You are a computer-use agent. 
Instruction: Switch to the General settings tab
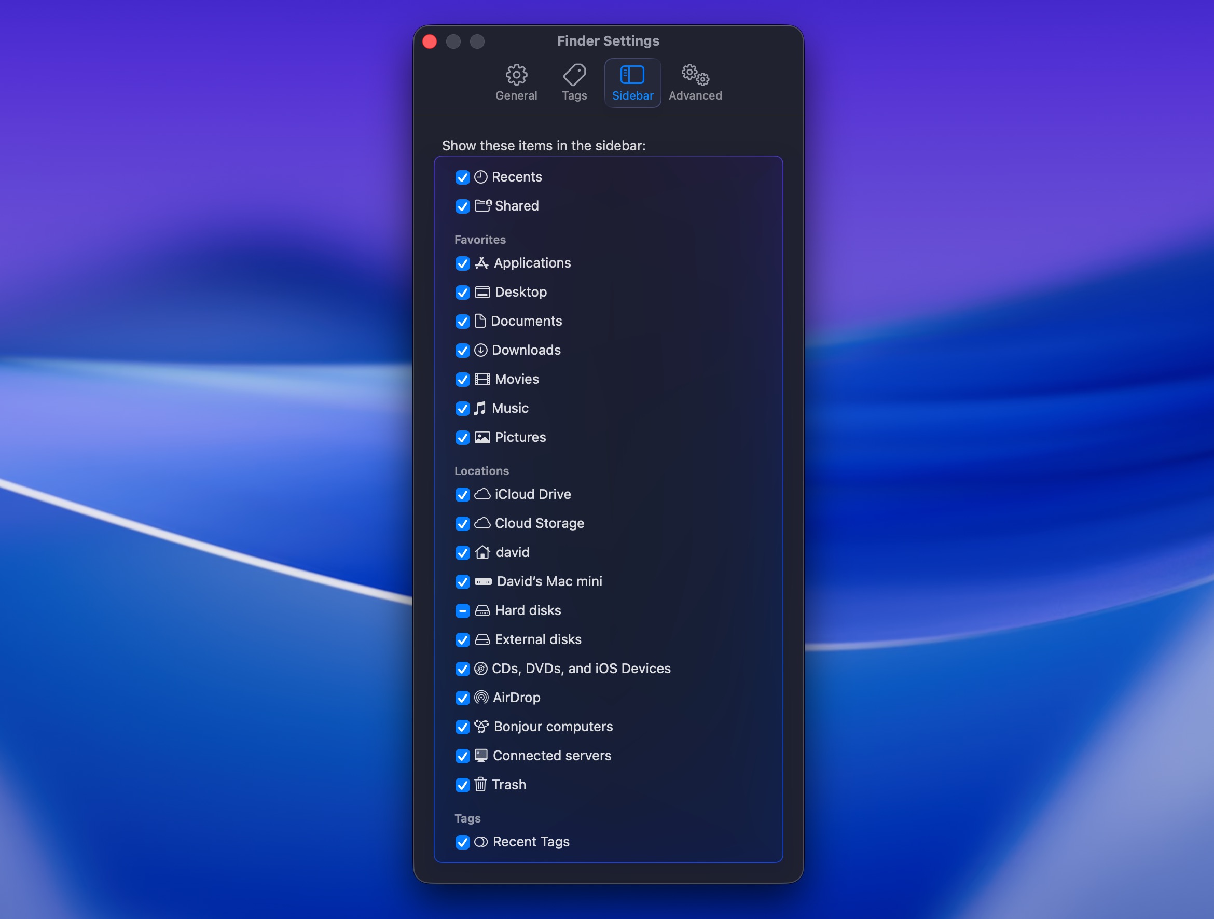[x=516, y=82]
